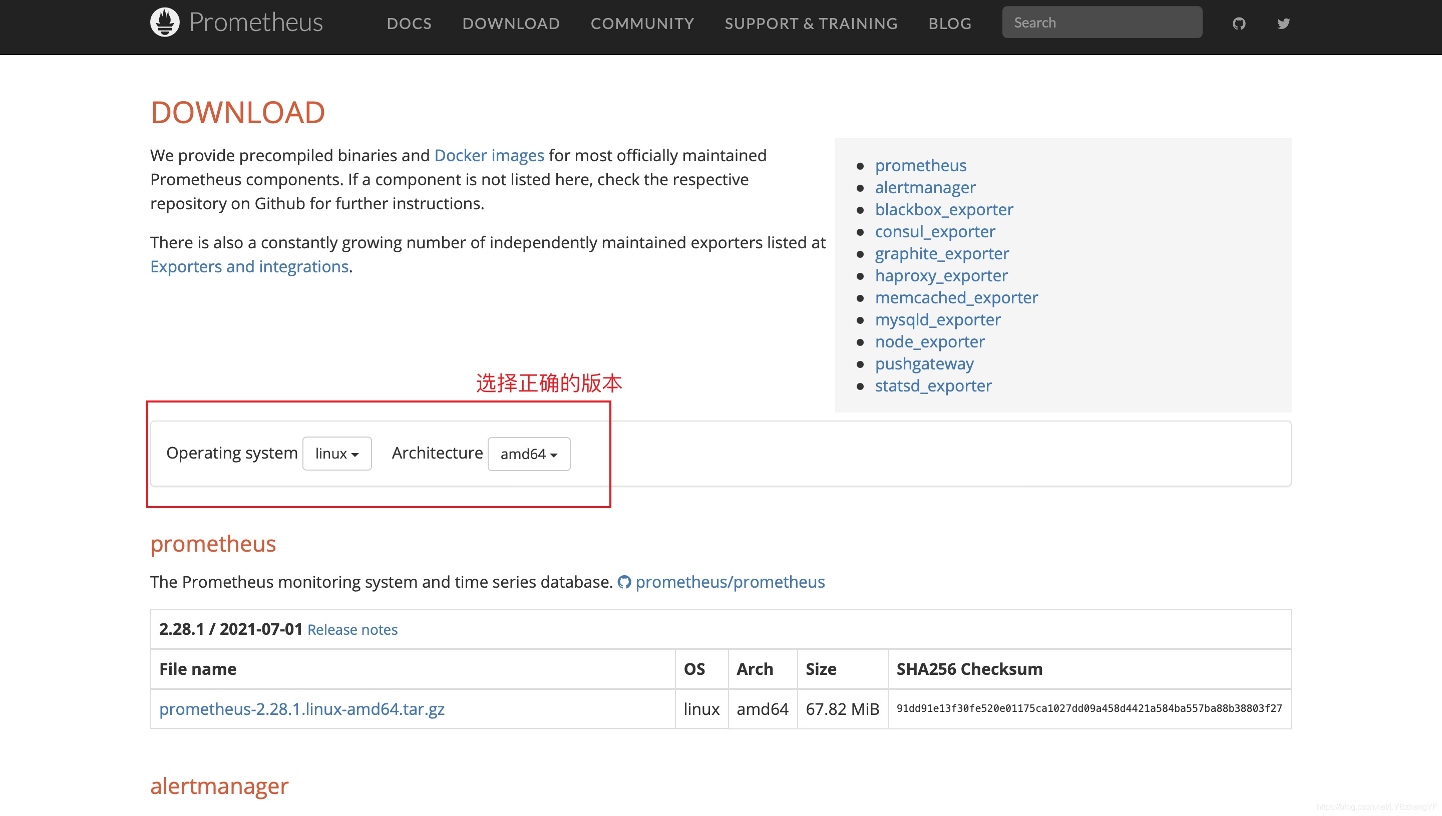Viewport: 1442px width, 816px height.
Task: Open the GitHub icon in navbar
Action: coord(1239,24)
